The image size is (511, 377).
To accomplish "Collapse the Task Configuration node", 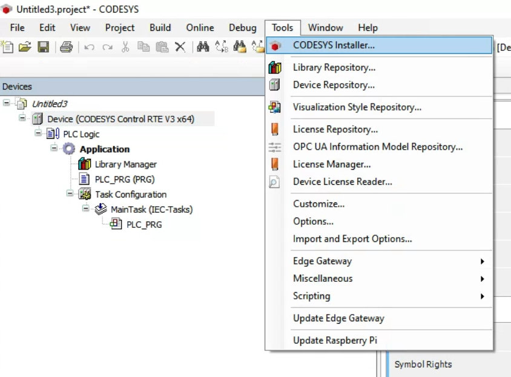I will pos(70,193).
